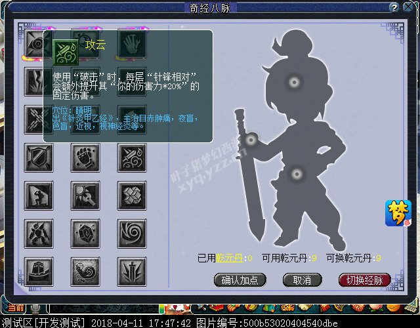This screenshot has height=328, width=420.
Task: Close the 奇经八脉 window
Action: point(408,7)
